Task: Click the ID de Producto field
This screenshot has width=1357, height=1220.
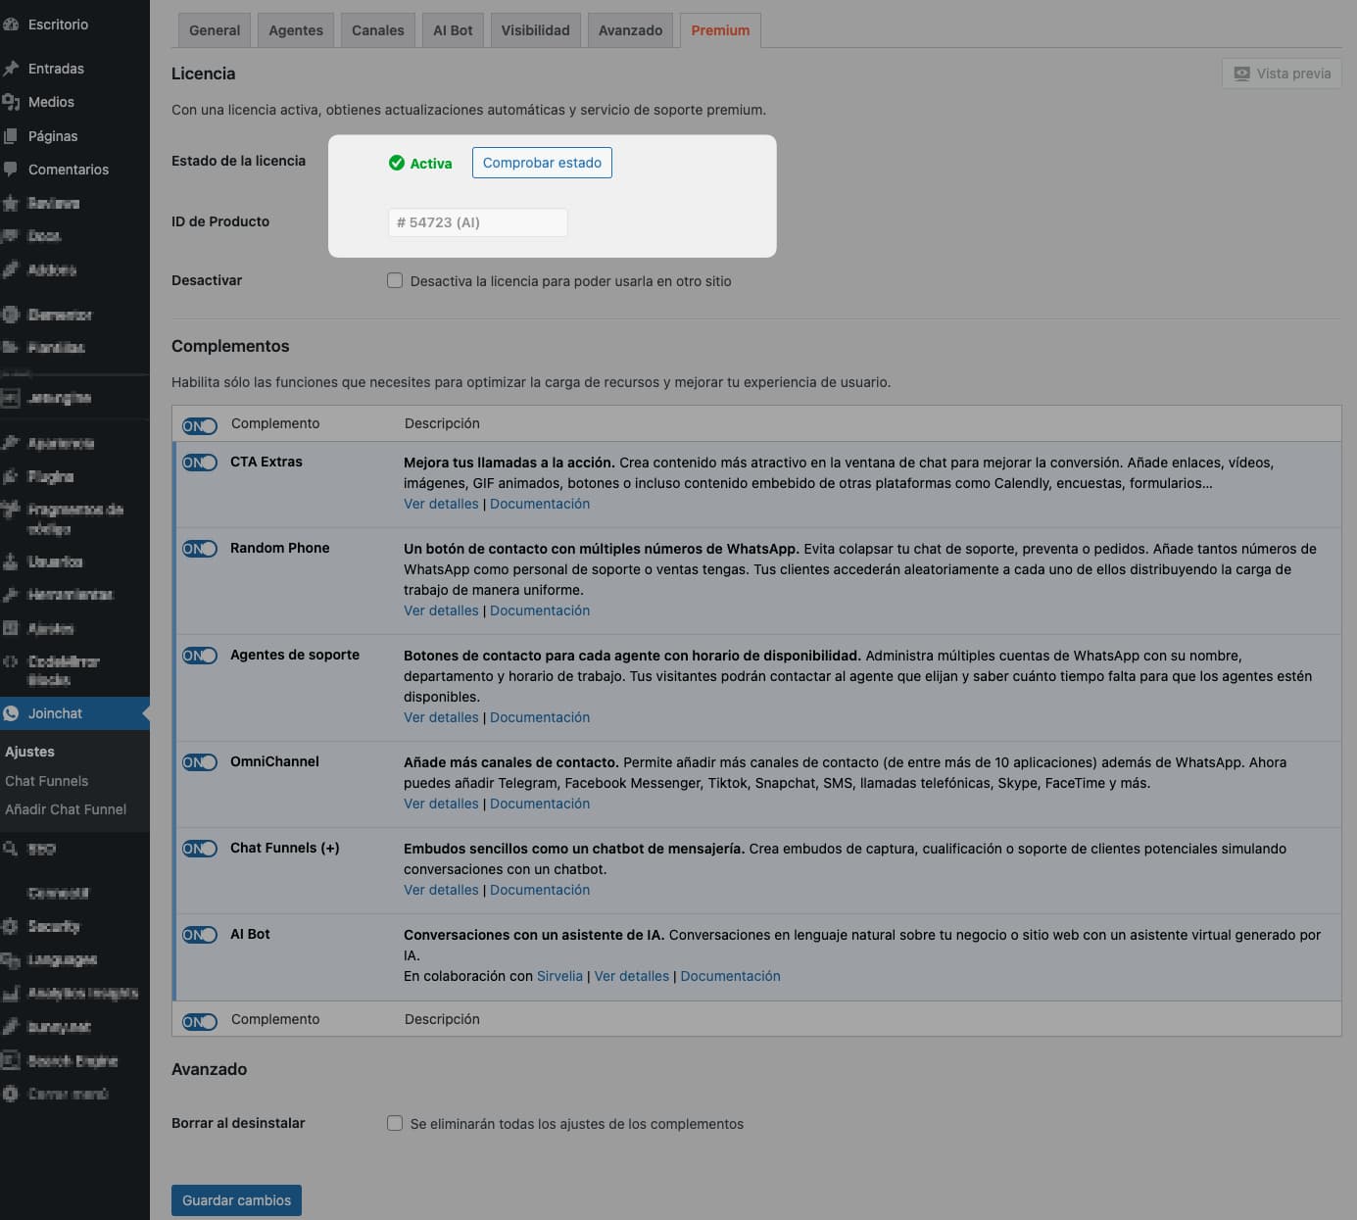Action: pyautogui.click(x=477, y=222)
